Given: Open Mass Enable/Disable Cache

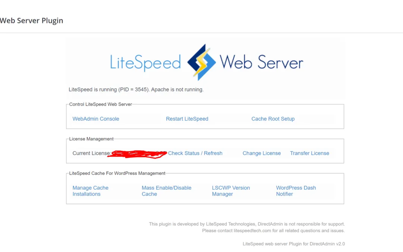Looking at the screenshot, I should click(x=166, y=191).
